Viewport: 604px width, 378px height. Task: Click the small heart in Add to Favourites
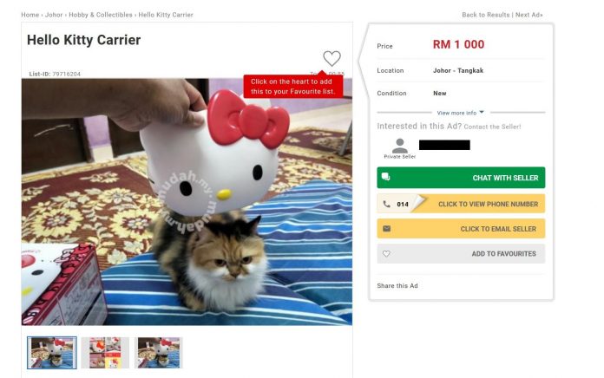point(386,254)
